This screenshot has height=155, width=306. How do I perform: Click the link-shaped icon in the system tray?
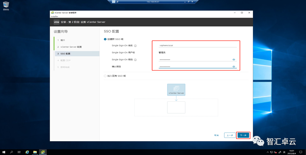280,152
